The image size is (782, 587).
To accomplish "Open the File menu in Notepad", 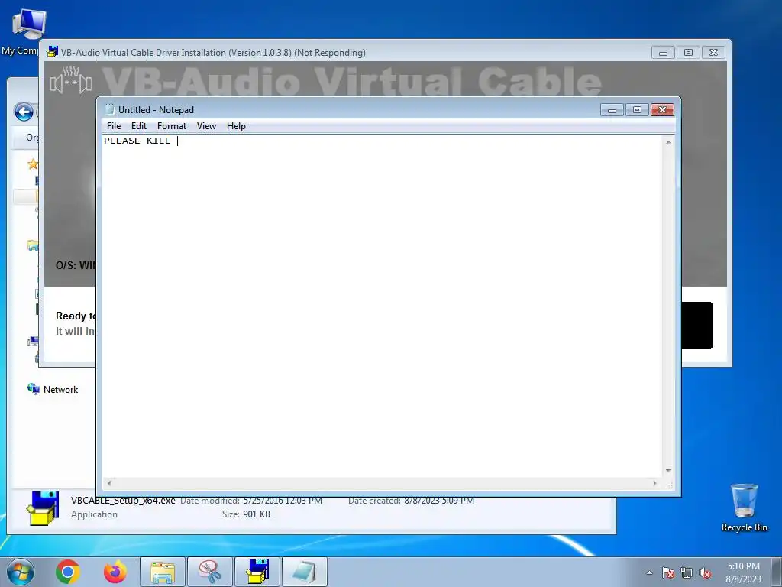I will tap(114, 126).
